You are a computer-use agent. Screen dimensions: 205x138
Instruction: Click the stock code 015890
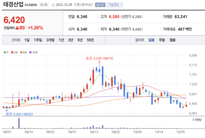31,5
